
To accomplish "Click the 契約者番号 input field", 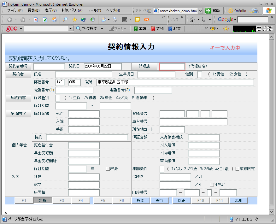I will point(49,67).
